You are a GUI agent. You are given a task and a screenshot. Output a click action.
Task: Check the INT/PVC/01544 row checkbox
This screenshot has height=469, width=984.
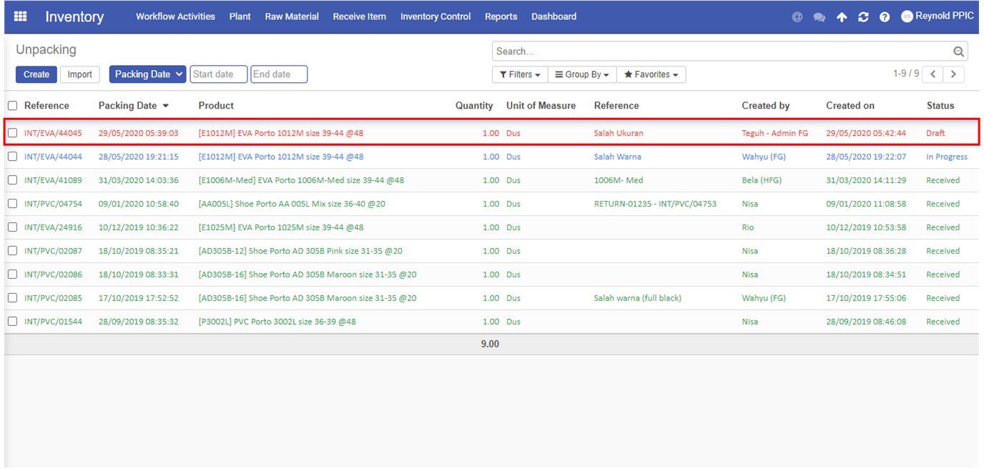13,322
